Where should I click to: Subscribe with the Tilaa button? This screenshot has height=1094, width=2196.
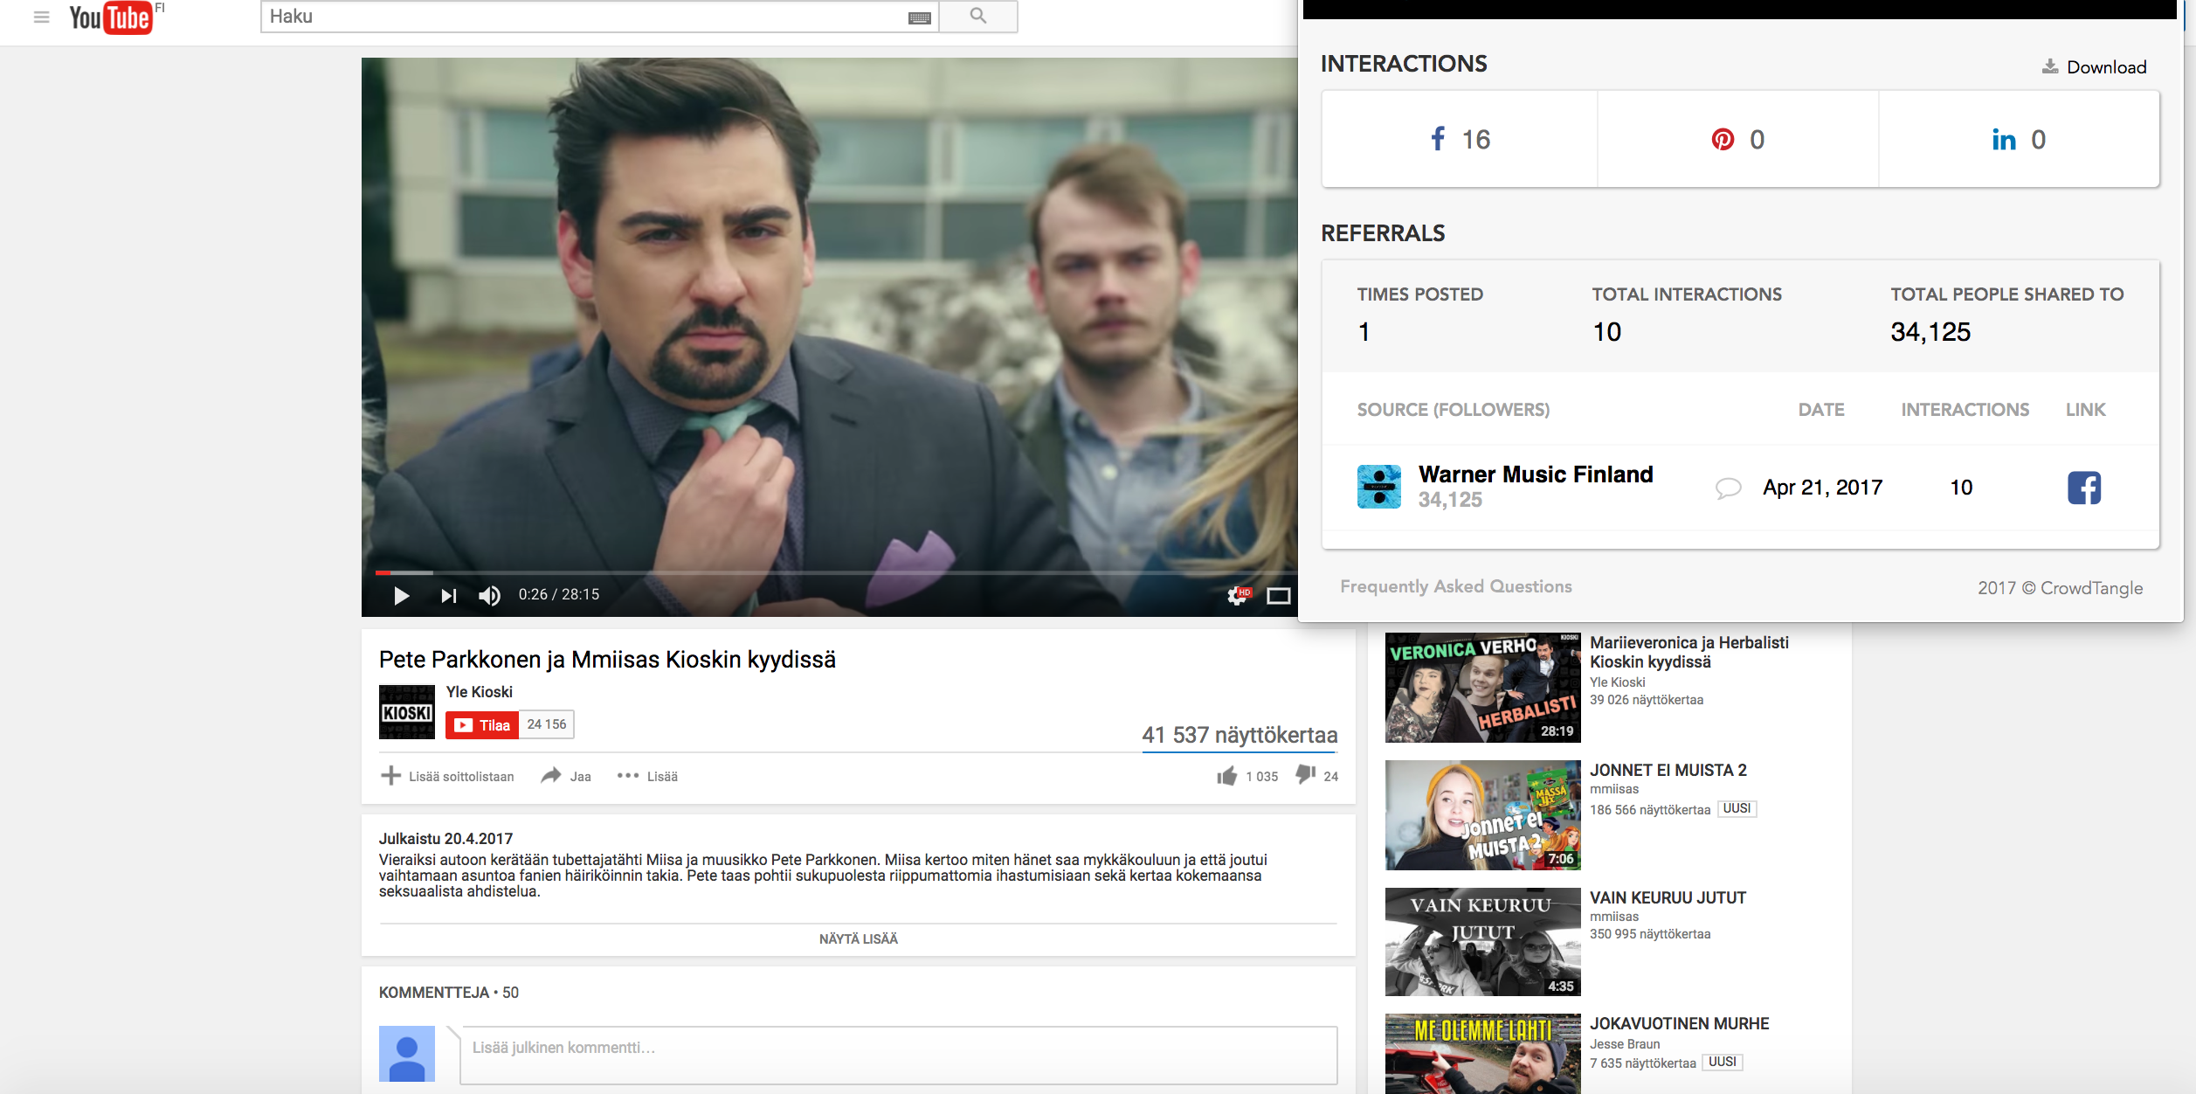pyautogui.click(x=483, y=725)
